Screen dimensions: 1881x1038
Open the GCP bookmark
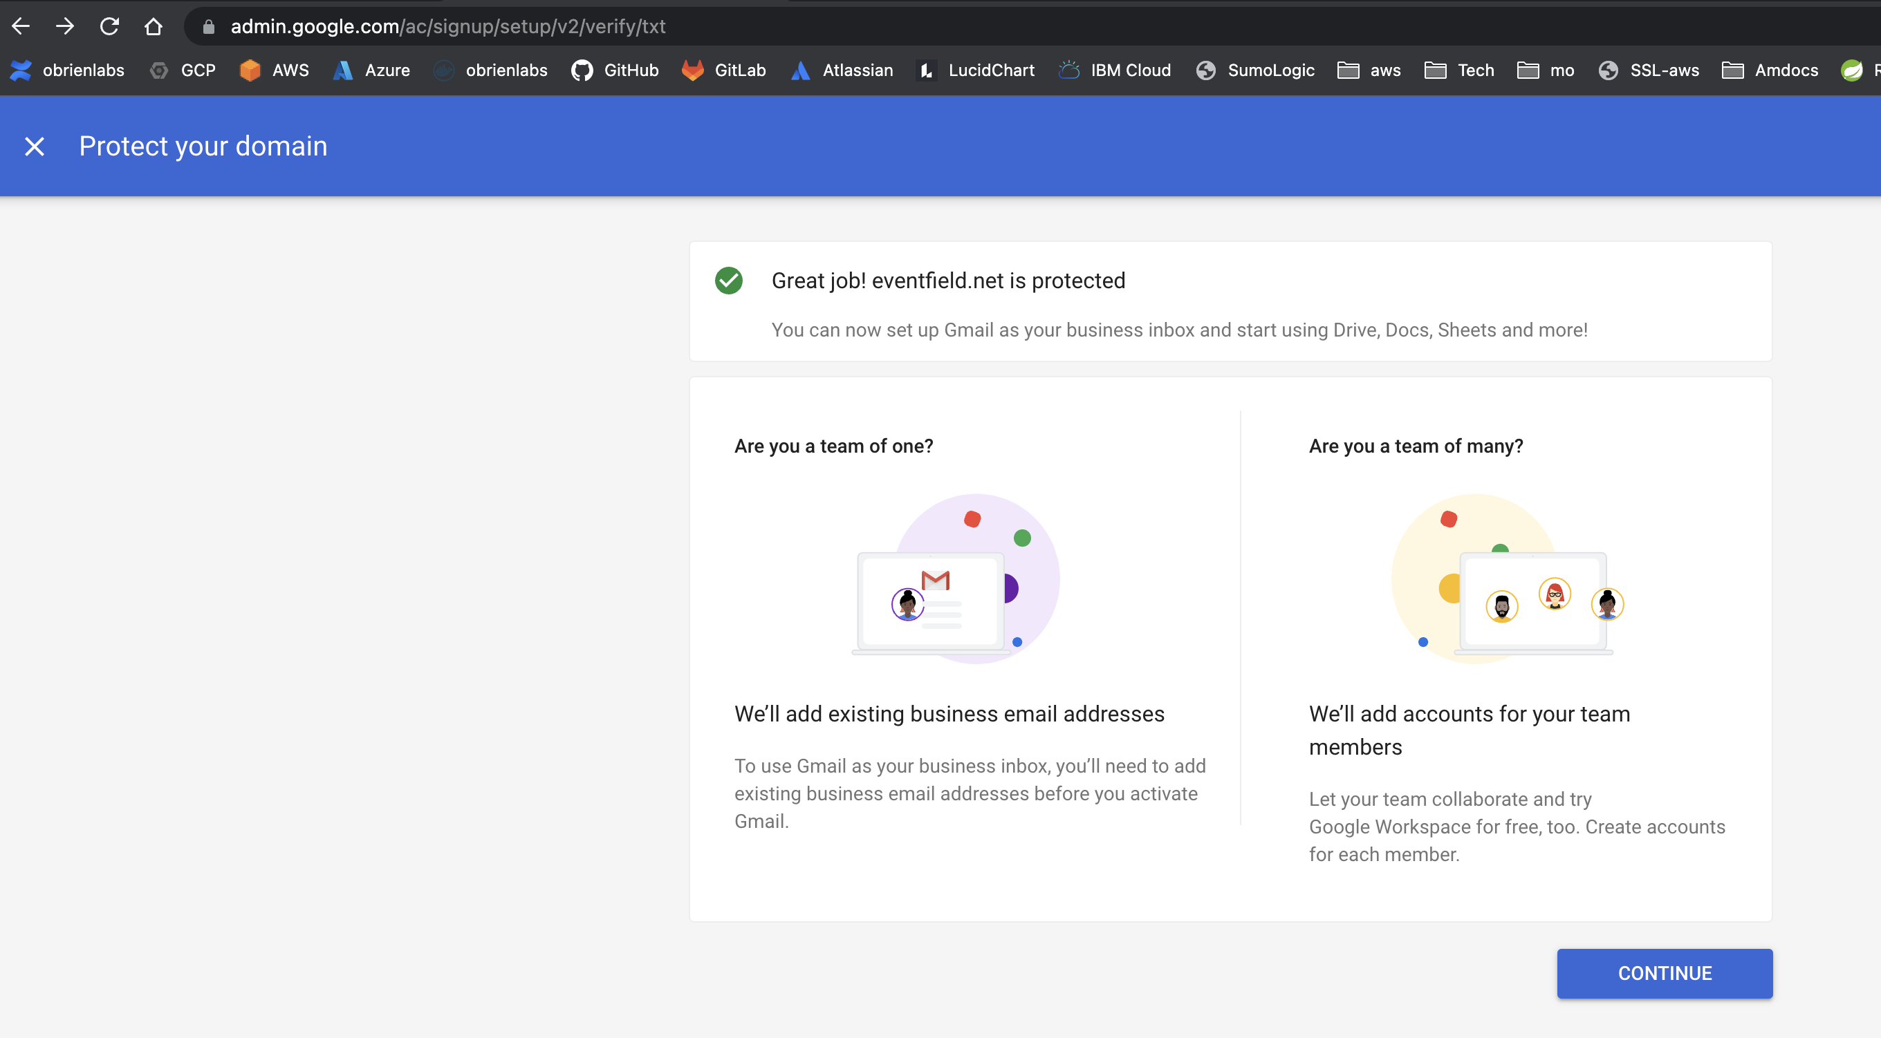point(183,70)
